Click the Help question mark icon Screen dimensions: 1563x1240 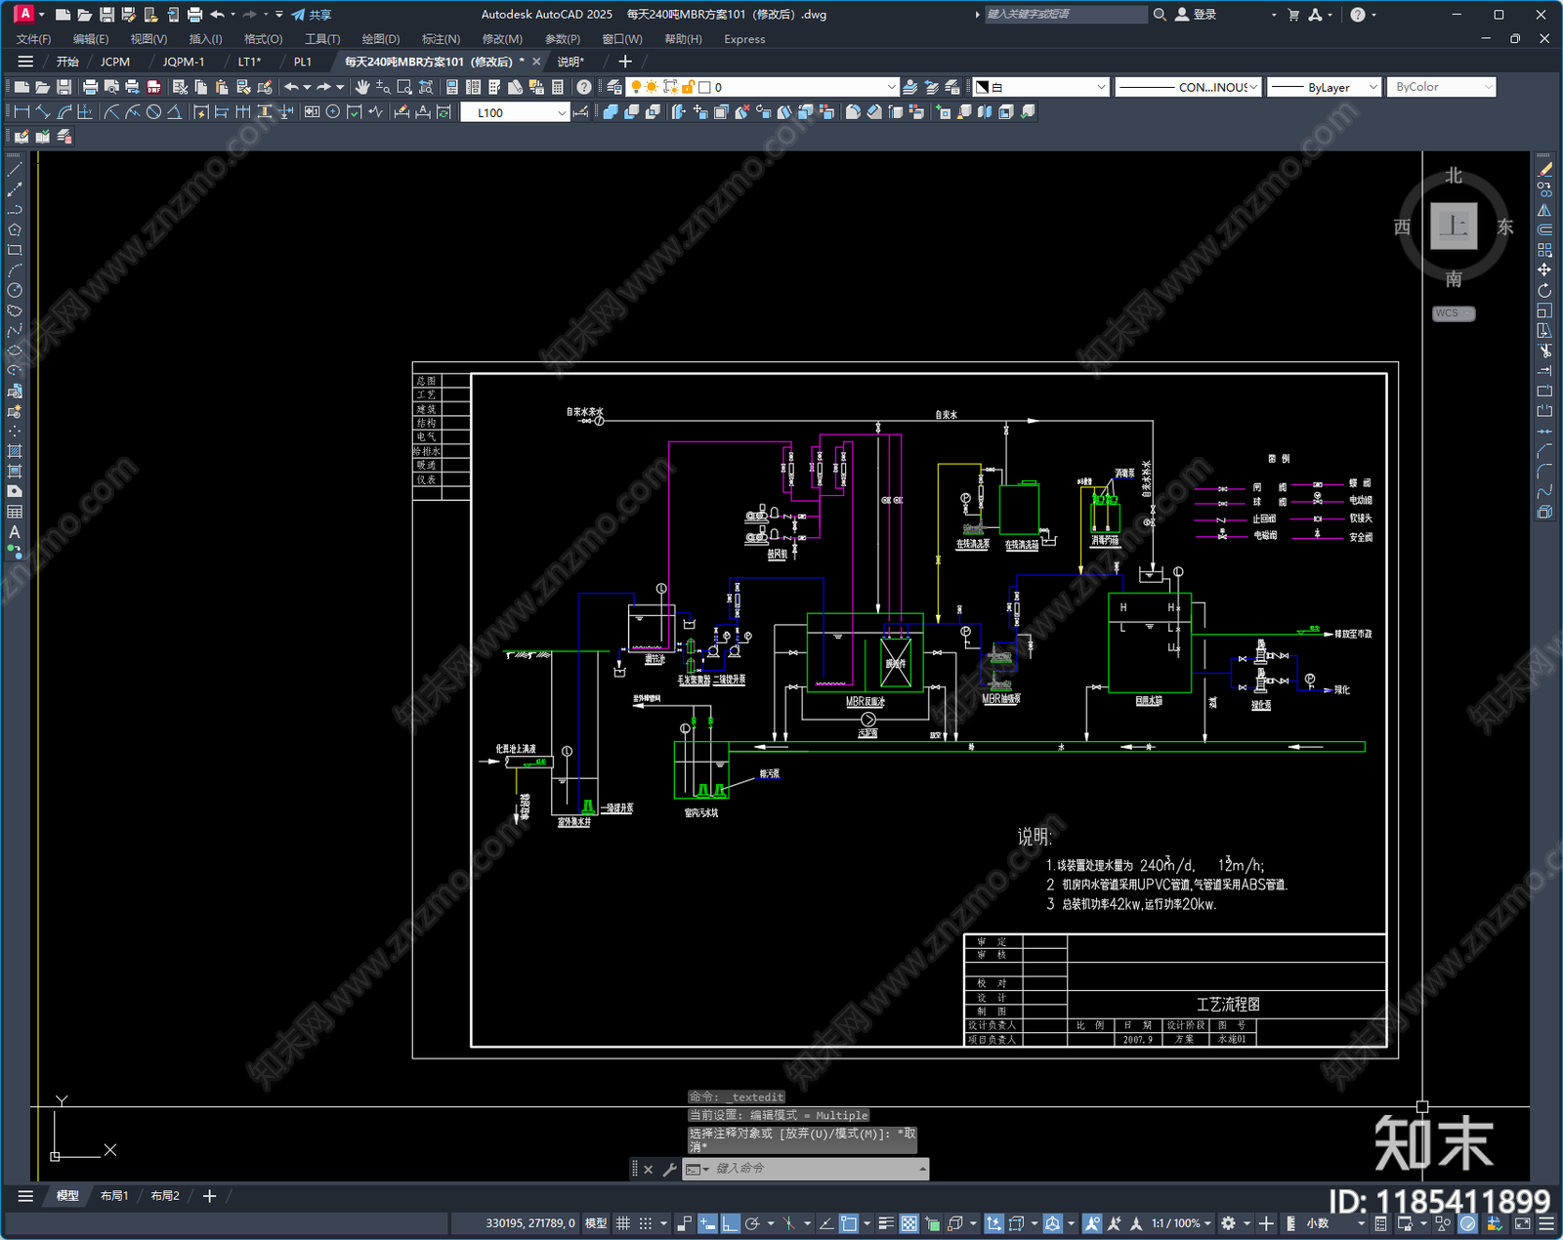tap(584, 87)
